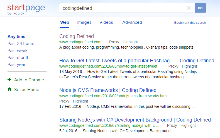Click Highlight for Starting Node.js with C# result

coord(188,125)
